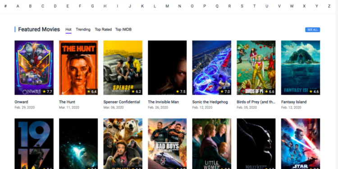Filter movies by the # symbol
The width and height of the screenshot is (338, 169).
click(5, 6)
